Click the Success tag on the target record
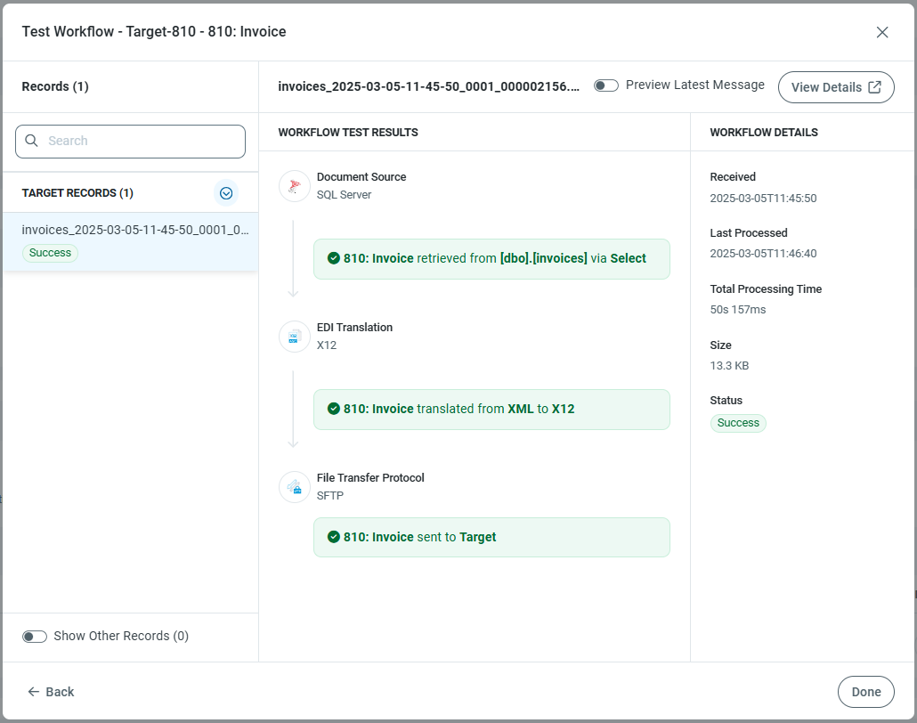 pos(50,253)
